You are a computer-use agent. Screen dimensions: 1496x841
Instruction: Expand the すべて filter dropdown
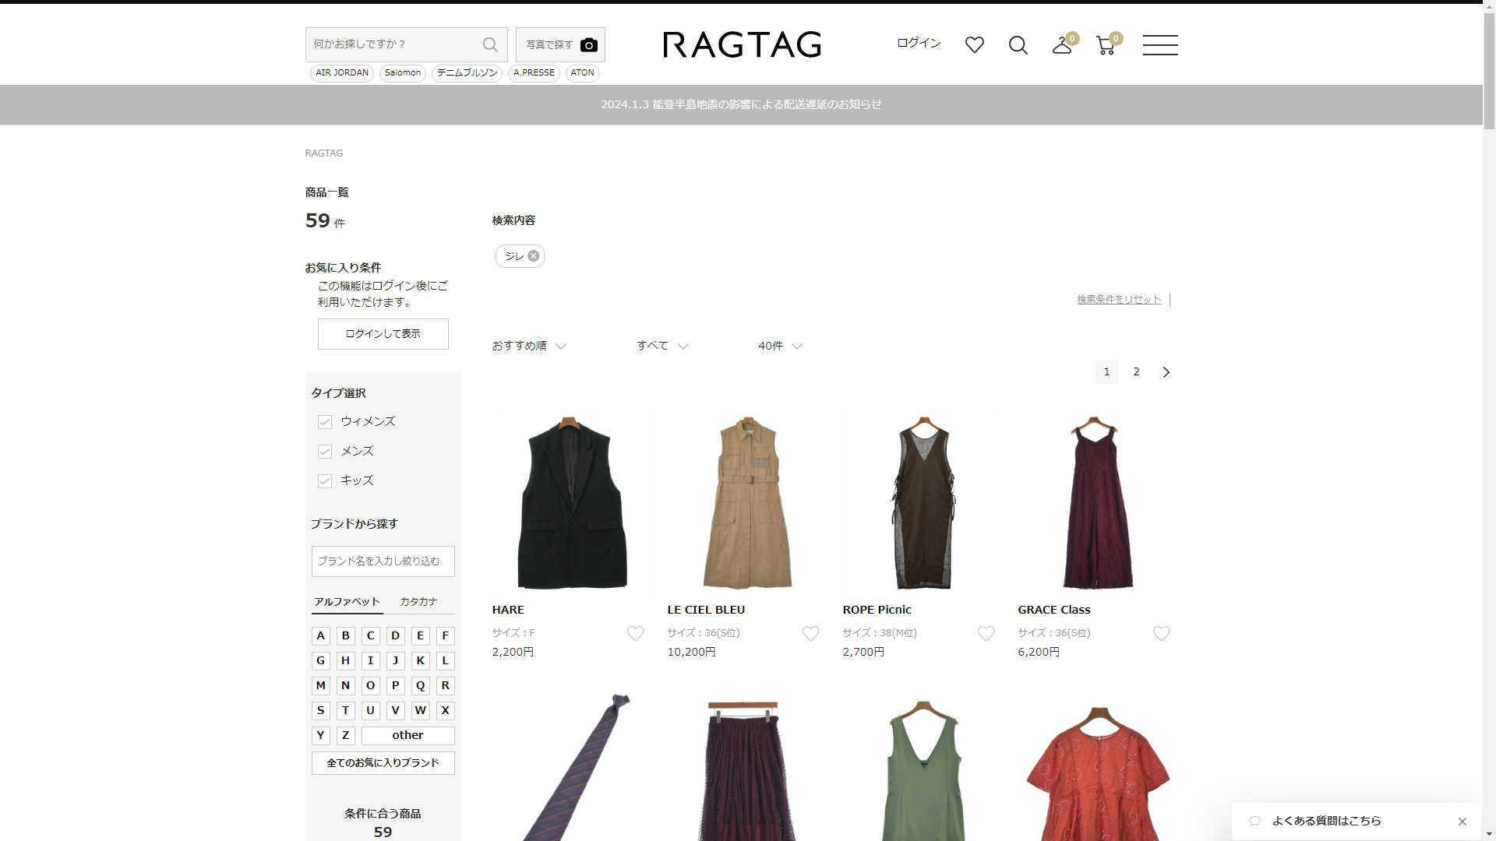[x=662, y=346]
